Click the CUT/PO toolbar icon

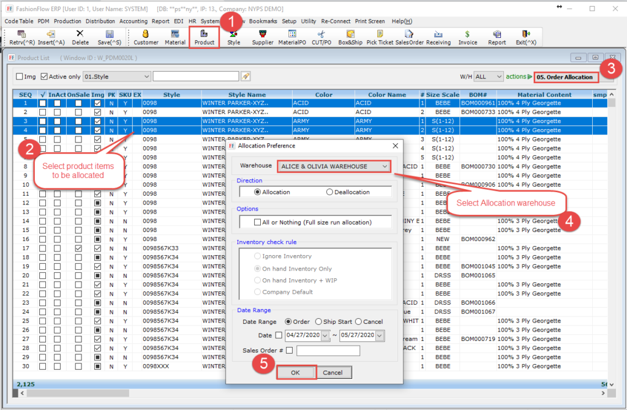pos(321,37)
